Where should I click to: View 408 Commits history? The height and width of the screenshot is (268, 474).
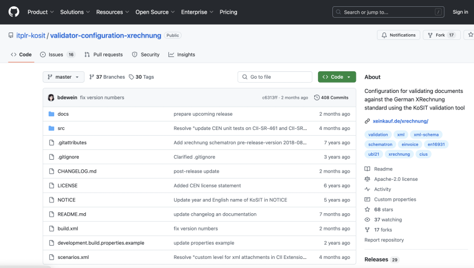[331, 98]
